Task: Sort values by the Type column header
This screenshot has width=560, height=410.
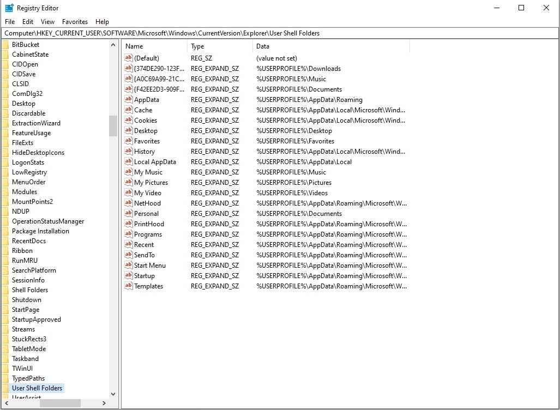Action: [x=220, y=46]
